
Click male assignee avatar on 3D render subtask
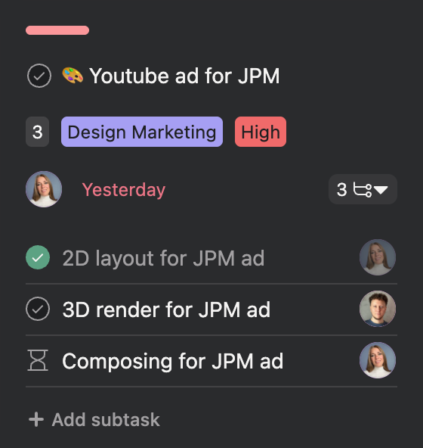[x=378, y=309]
